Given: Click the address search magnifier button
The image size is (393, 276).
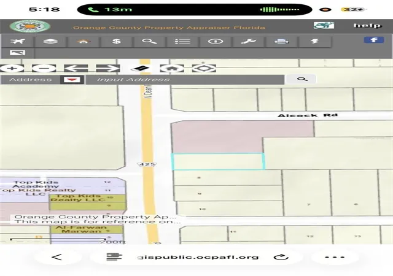Looking at the screenshot, I should tap(302, 79).
